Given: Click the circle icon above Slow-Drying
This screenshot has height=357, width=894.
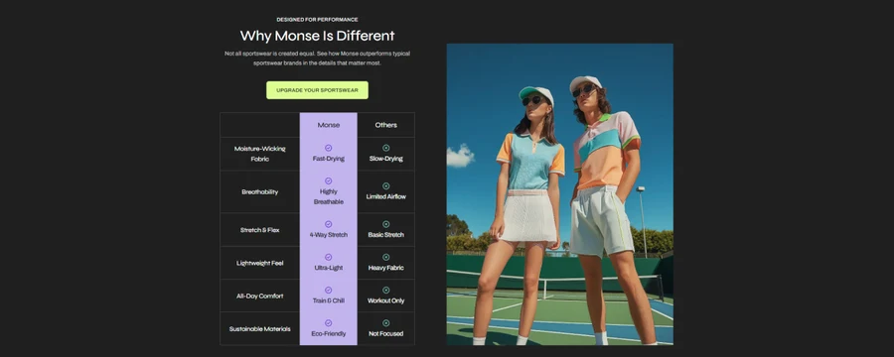Looking at the screenshot, I should point(386,148).
